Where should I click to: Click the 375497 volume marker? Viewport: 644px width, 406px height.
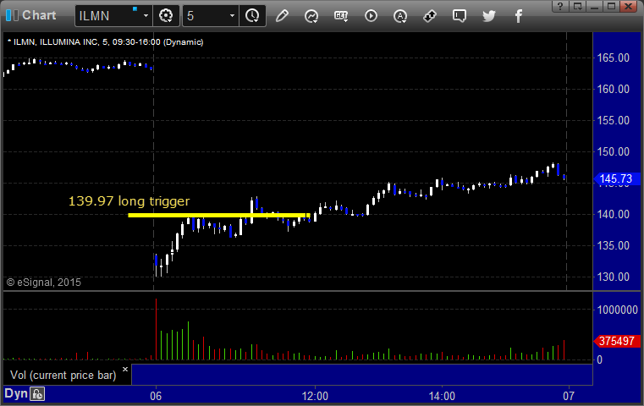[616, 341]
